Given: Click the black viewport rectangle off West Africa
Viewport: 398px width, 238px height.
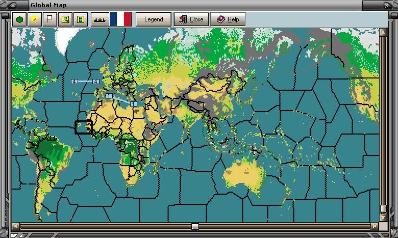Looking at the screenshot, I should coord(84,127).
